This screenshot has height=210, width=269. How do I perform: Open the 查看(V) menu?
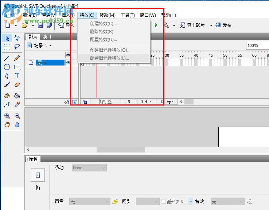pyautogui.click(x=49, y=15)
